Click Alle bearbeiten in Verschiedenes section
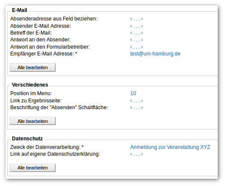Viewport: 225px width, 186px height. (x=32, y=121)
